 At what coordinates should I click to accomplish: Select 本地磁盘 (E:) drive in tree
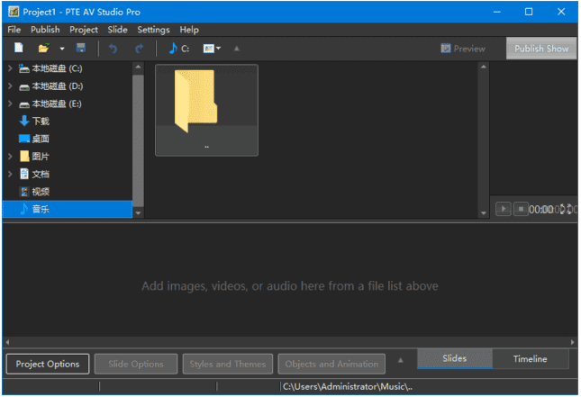50,104
